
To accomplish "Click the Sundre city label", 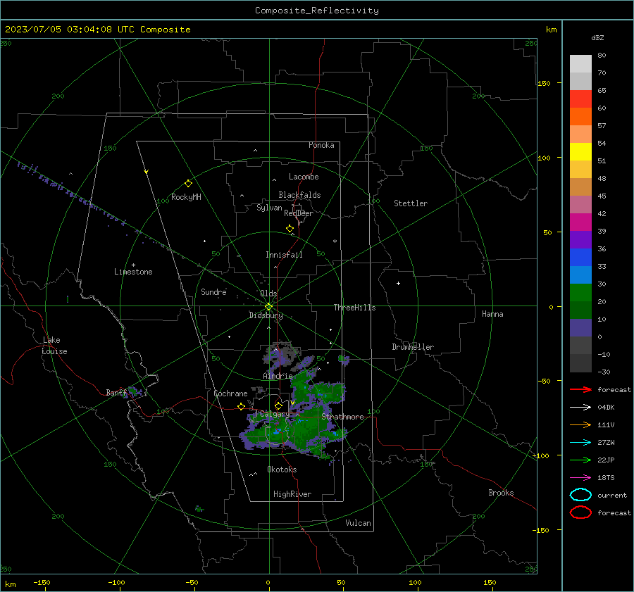I will (213, 291).
